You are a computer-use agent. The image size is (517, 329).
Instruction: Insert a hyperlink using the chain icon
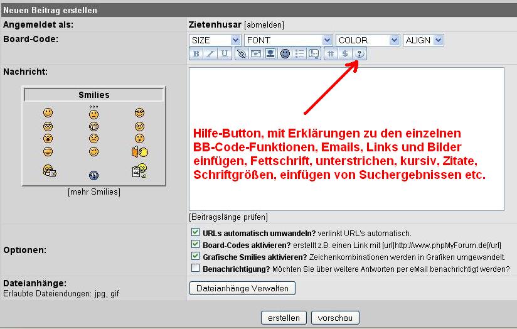click(242, 54)
